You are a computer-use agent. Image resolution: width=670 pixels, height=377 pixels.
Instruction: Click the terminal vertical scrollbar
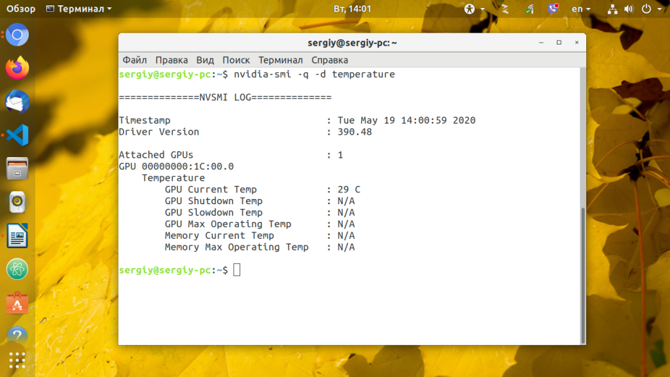(583, 276)
